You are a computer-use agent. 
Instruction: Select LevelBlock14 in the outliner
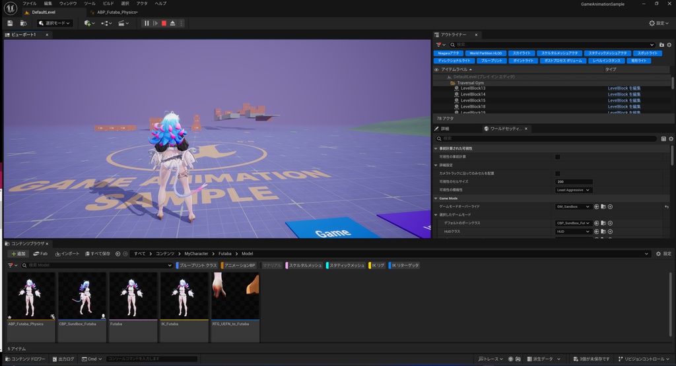coord(473,94)
